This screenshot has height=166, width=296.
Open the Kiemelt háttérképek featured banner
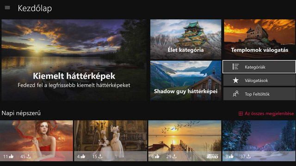click(x=74, y=60)
